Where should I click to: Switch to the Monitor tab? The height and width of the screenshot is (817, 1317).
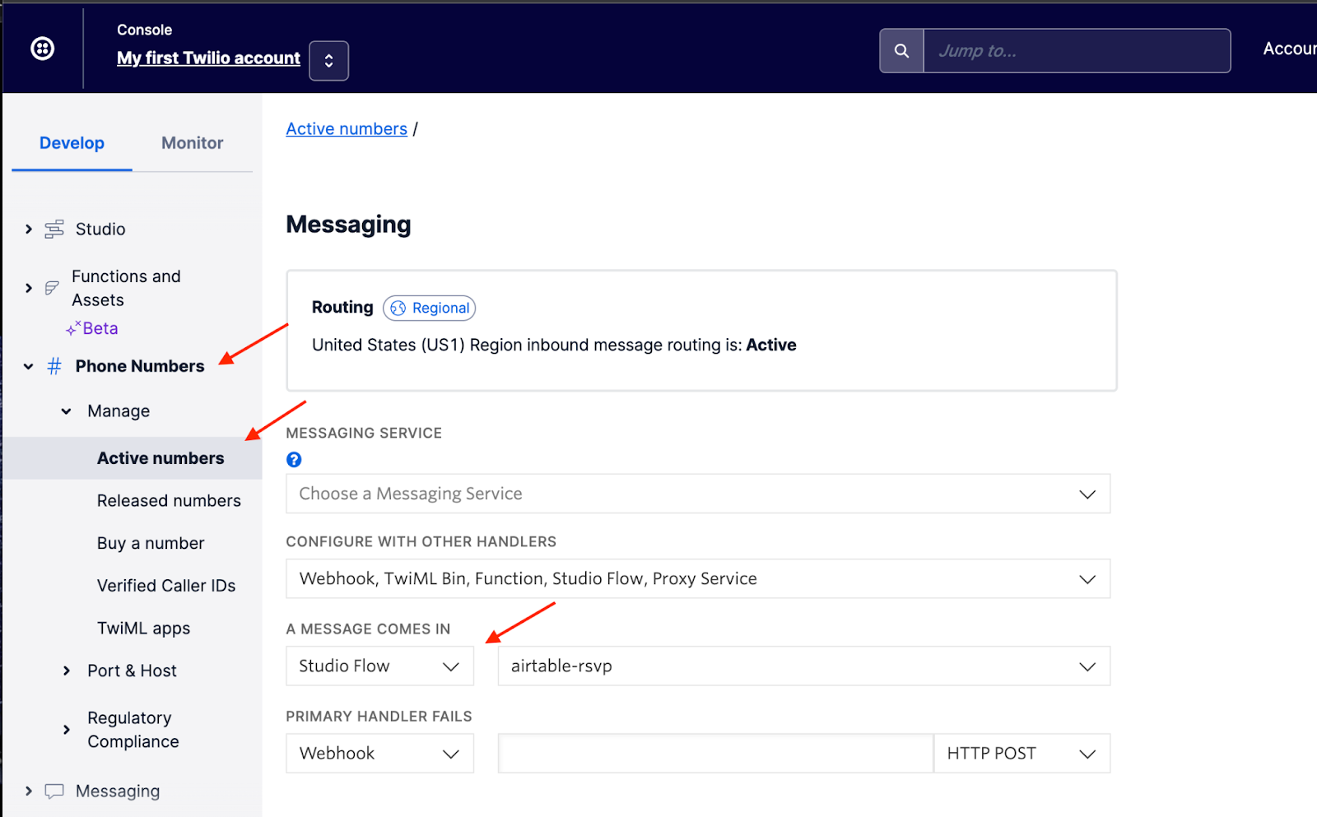192,143
